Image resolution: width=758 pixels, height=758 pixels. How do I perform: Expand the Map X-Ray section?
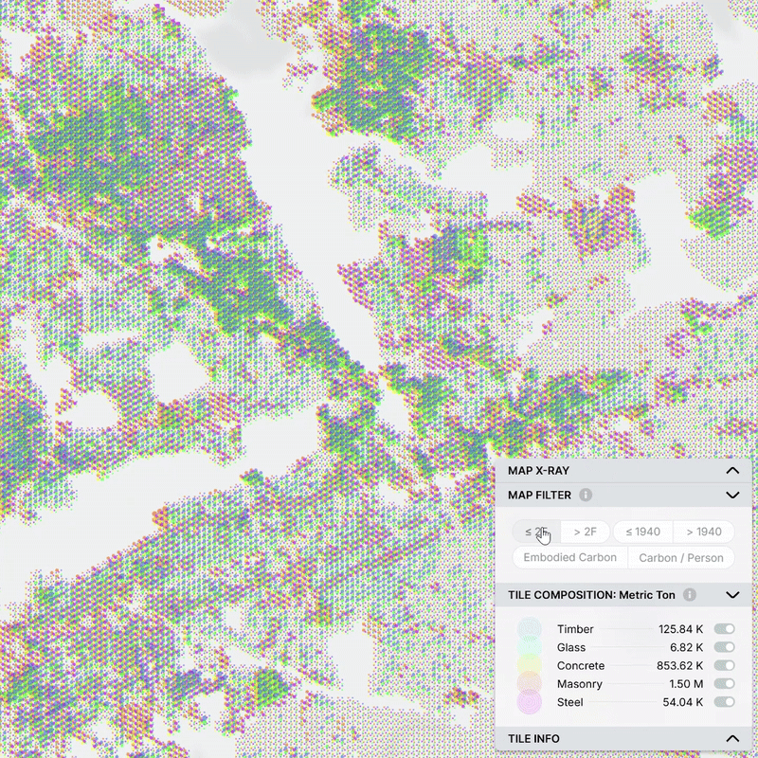[x=731, y=470]
